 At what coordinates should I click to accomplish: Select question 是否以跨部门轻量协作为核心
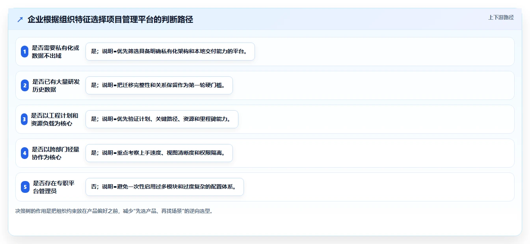point(56,153)
